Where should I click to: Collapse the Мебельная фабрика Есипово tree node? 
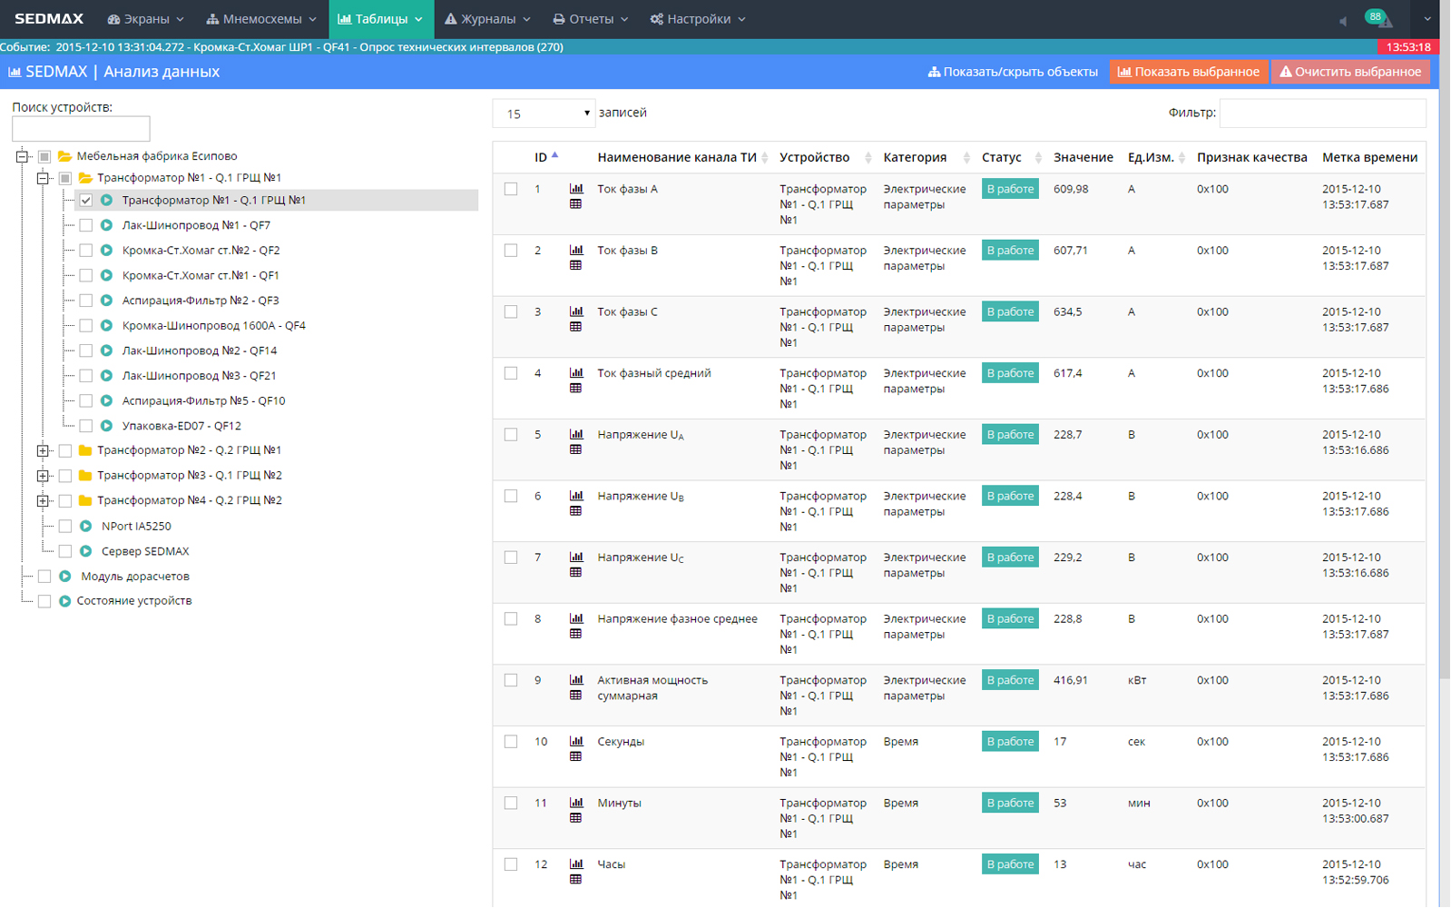click(x=22, y=156)
